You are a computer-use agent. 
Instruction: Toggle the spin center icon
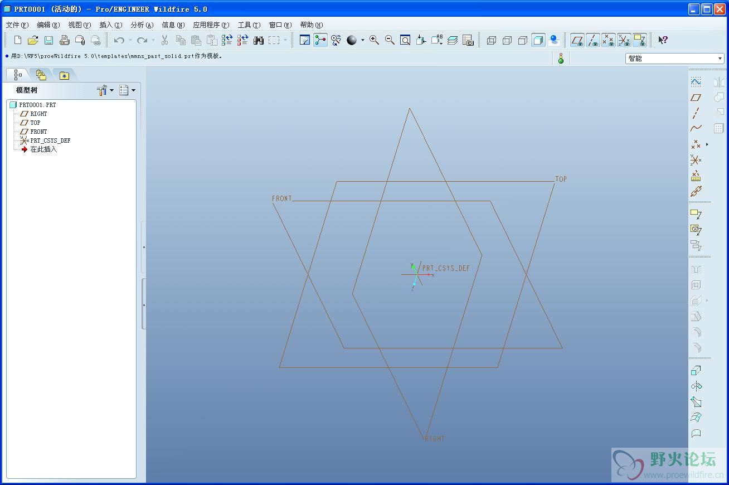click(320, 40)
